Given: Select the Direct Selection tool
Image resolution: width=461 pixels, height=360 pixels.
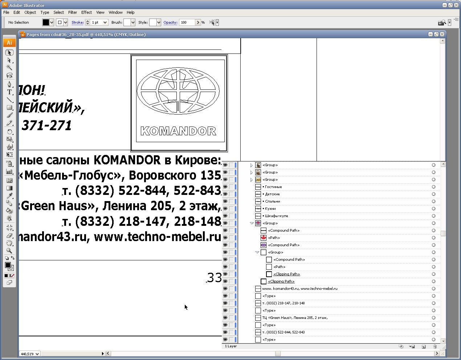Looking at the screenshot, I should pos(9,60).
